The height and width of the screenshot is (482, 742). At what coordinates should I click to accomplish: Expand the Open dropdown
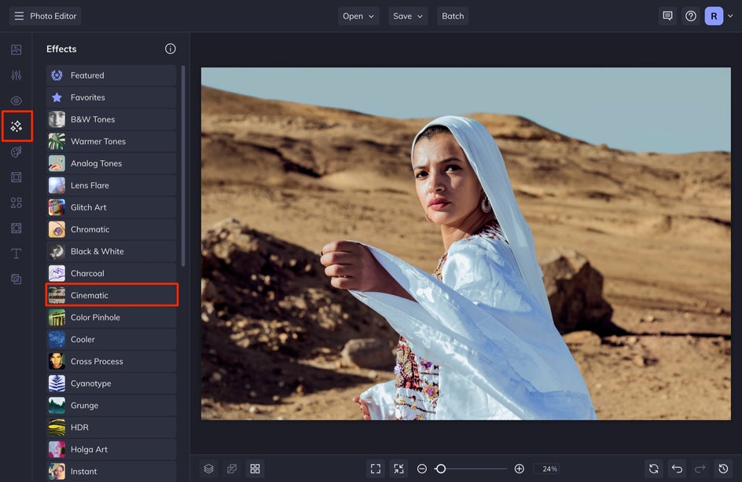358,16
